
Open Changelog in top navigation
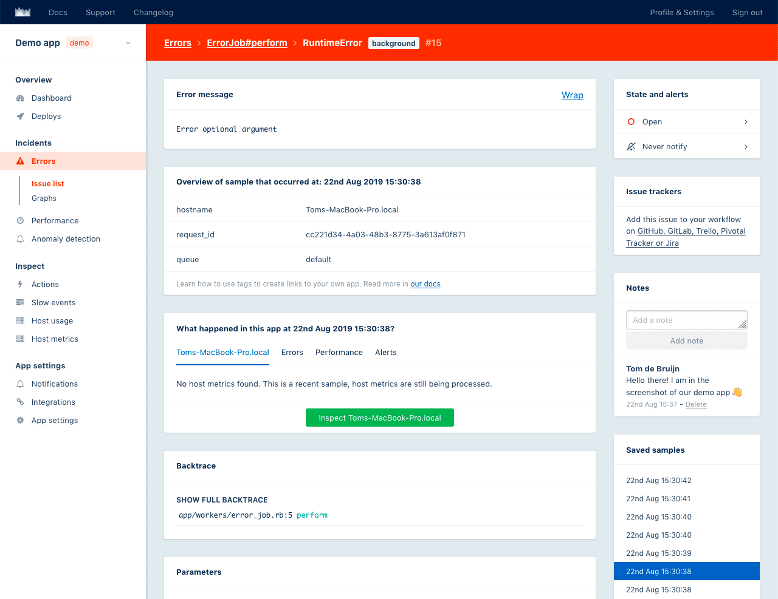point(153,12)
